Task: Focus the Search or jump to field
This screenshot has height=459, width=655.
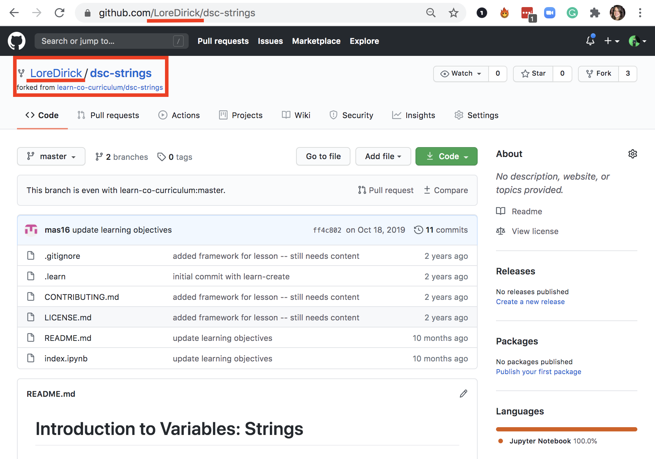Action: [x=111, y=41]
